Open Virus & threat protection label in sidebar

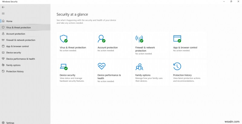click(18, 27)
